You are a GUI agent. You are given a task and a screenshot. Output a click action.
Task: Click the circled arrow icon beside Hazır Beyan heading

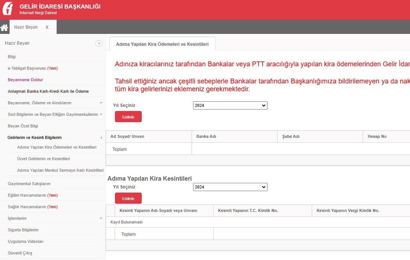99,43
